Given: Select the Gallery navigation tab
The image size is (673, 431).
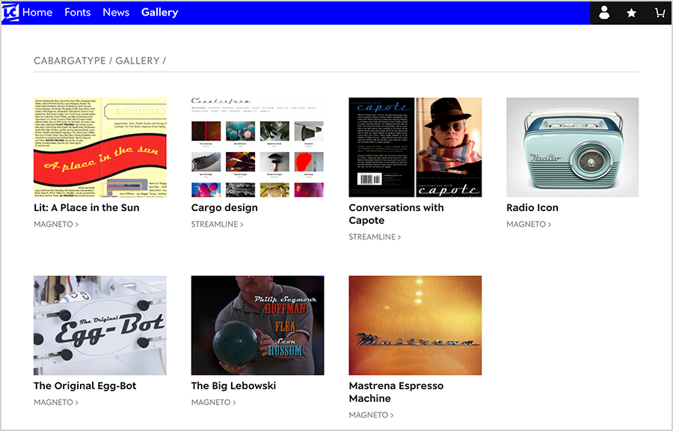Looking at the screenshot, I should [x=159, y=12].
